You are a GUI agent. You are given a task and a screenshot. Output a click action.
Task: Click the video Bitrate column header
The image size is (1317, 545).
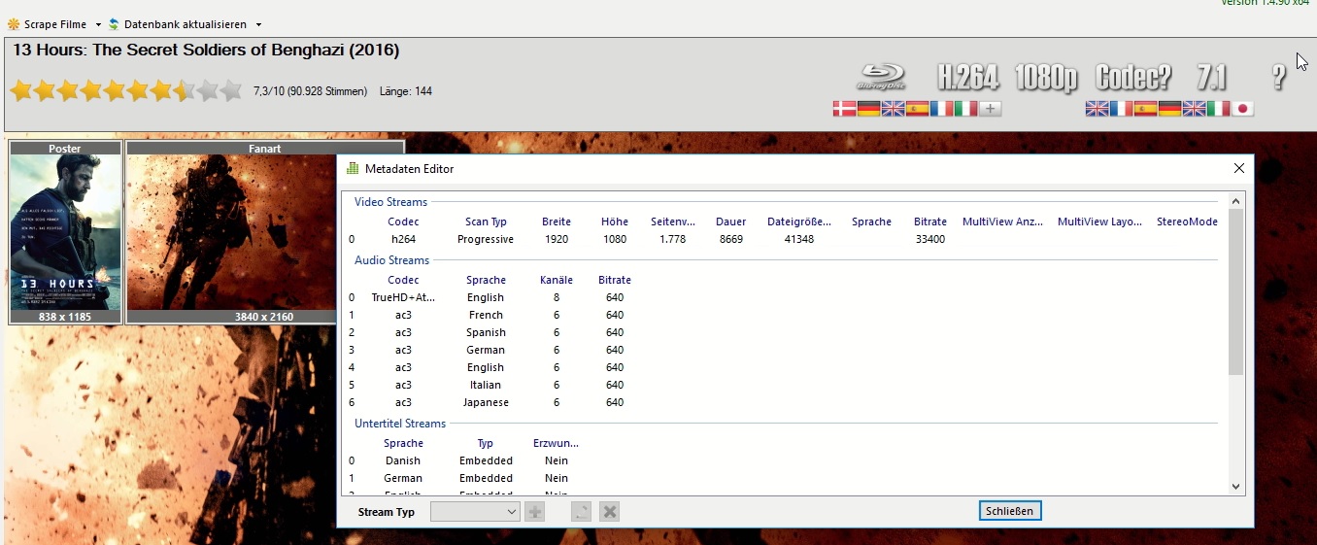click(930, 221)
